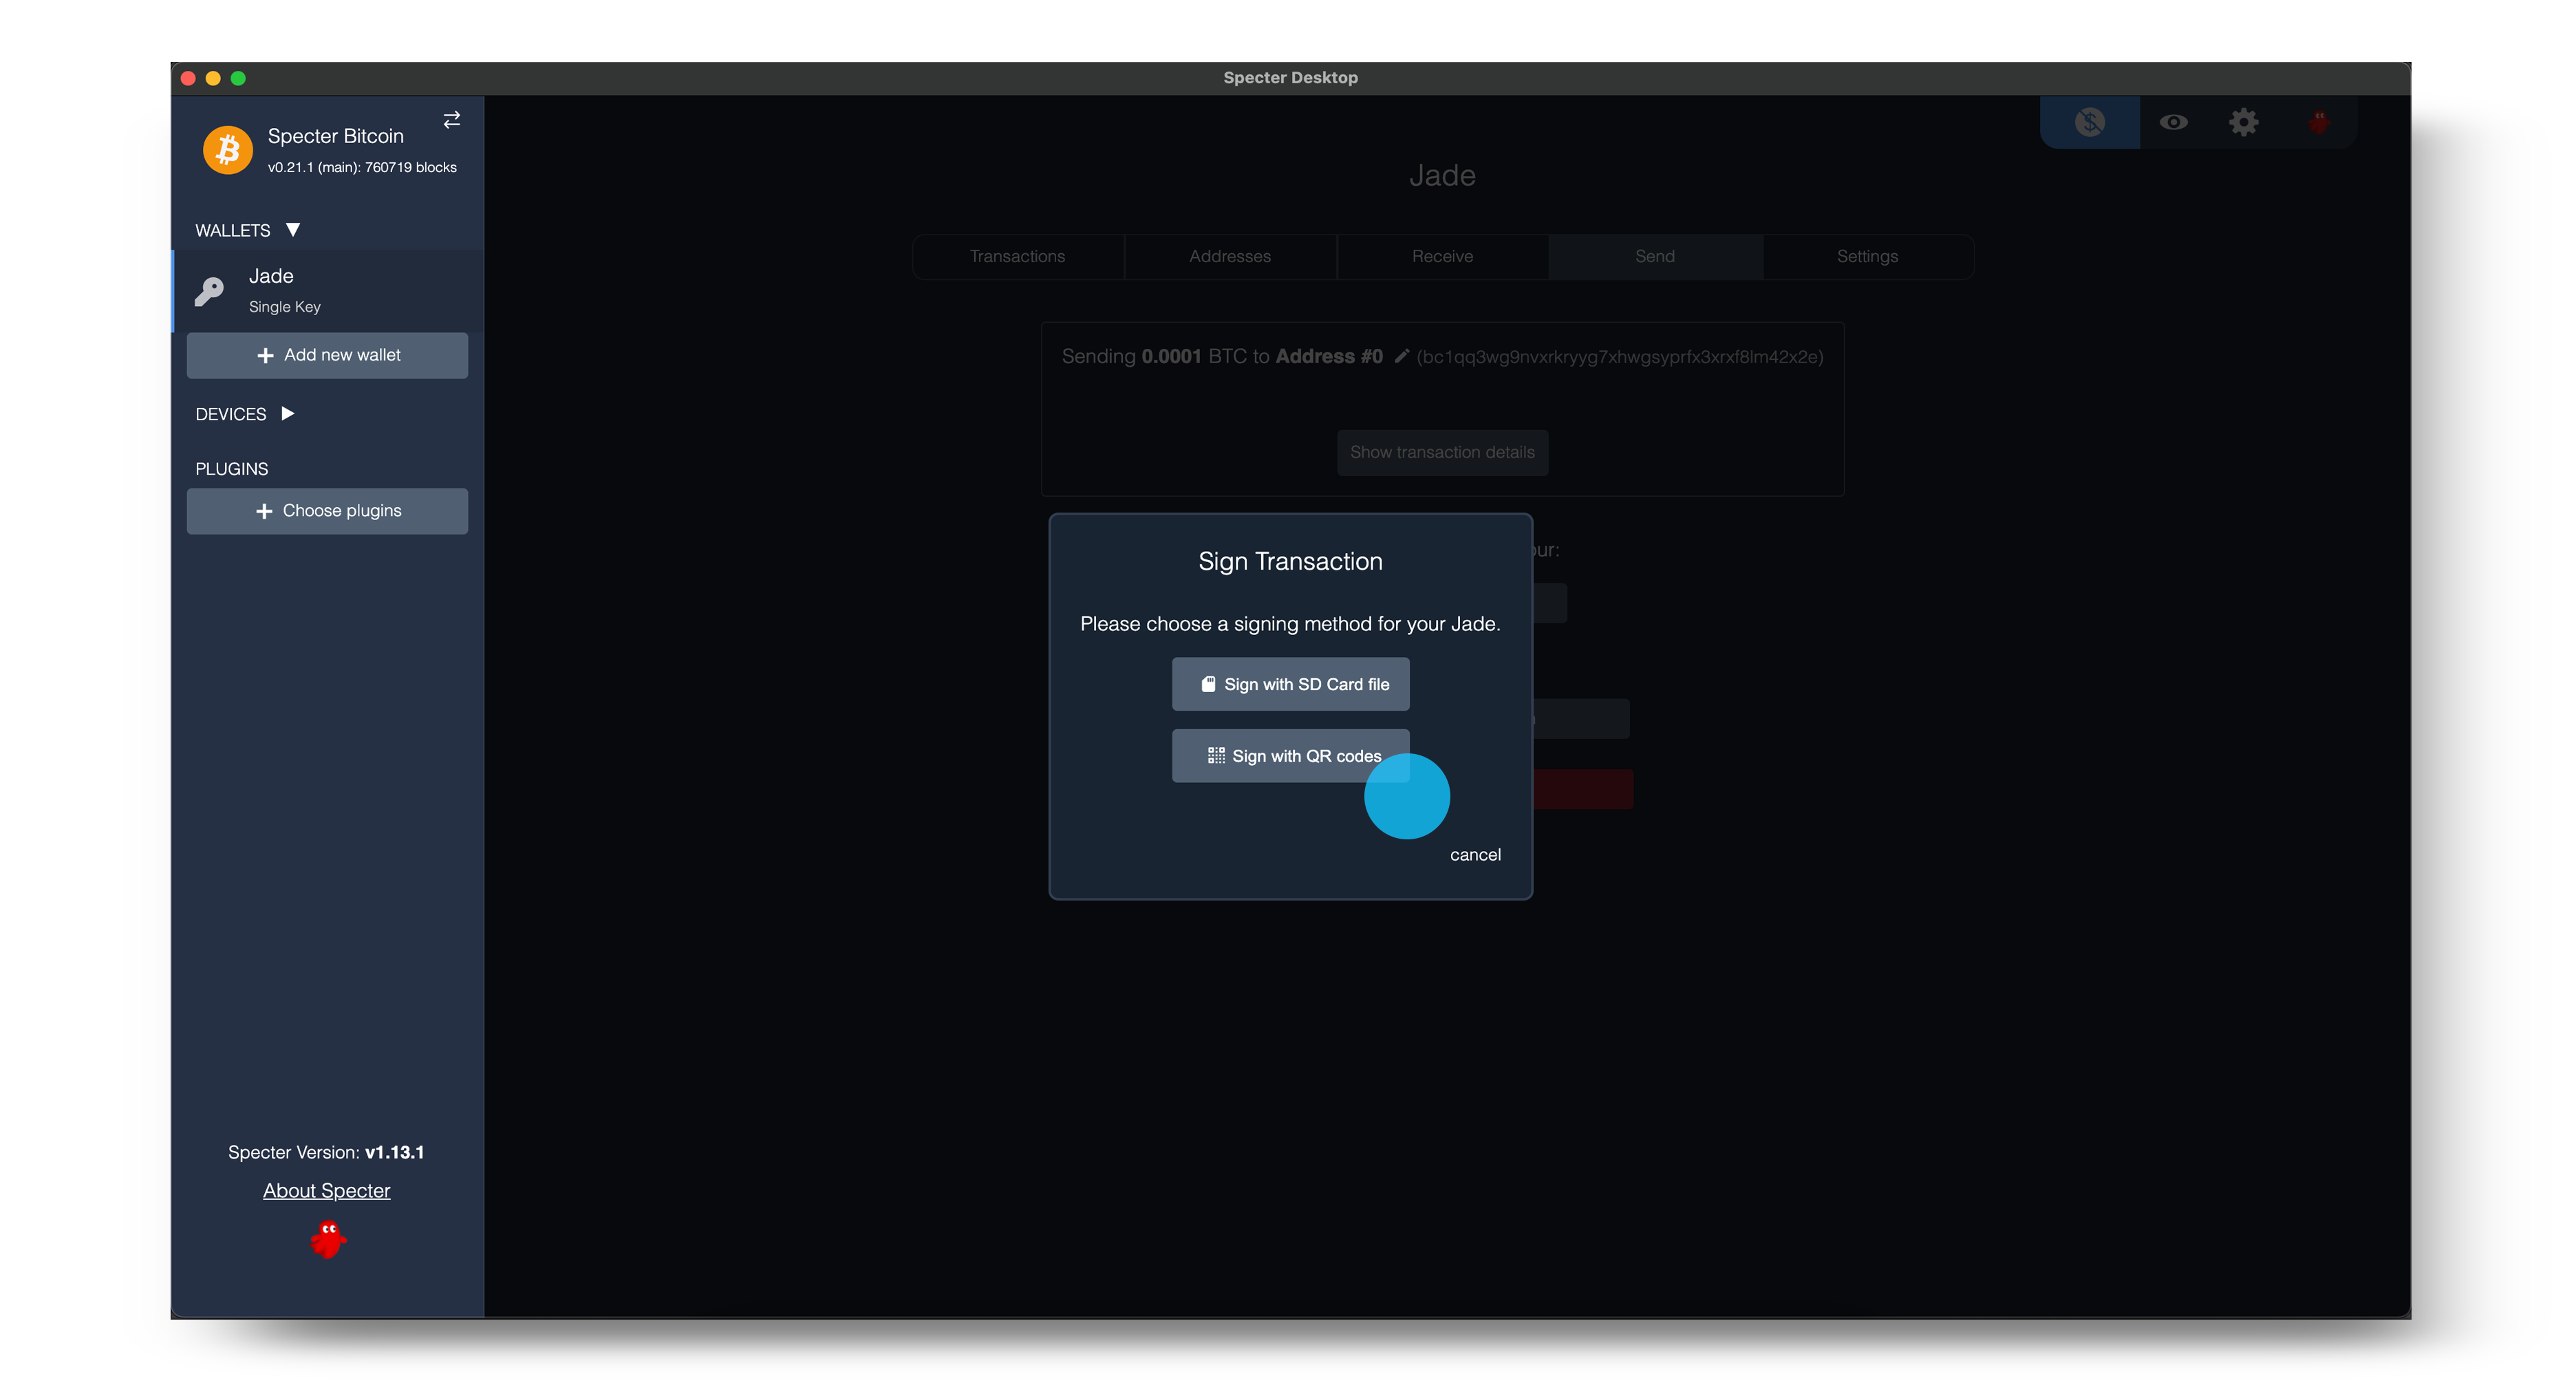2576x1387 pixels.
Task: Click Add new wallet button
Action: (x=327, y=355)
